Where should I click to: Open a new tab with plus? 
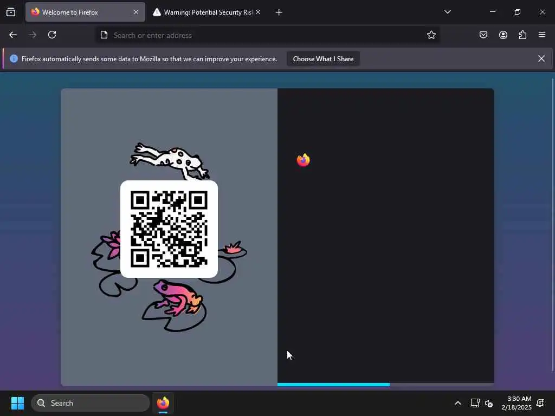(x=279, y=12)
